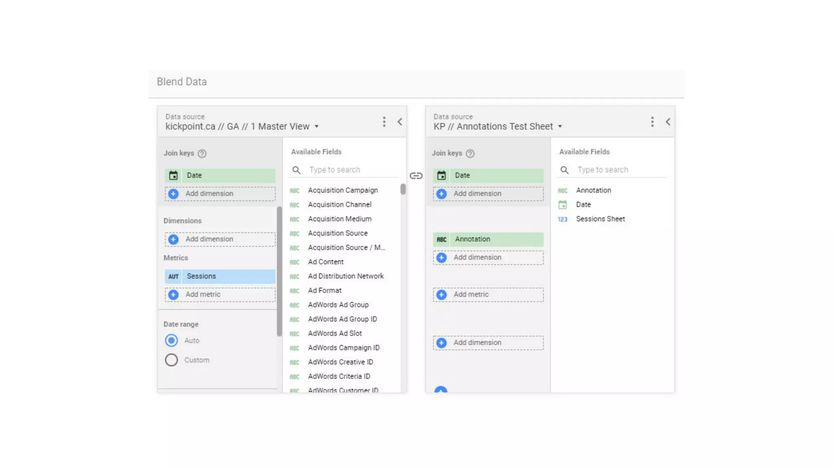
Task: Choose the Acquisition Channel field
Action: pos(339,205)
